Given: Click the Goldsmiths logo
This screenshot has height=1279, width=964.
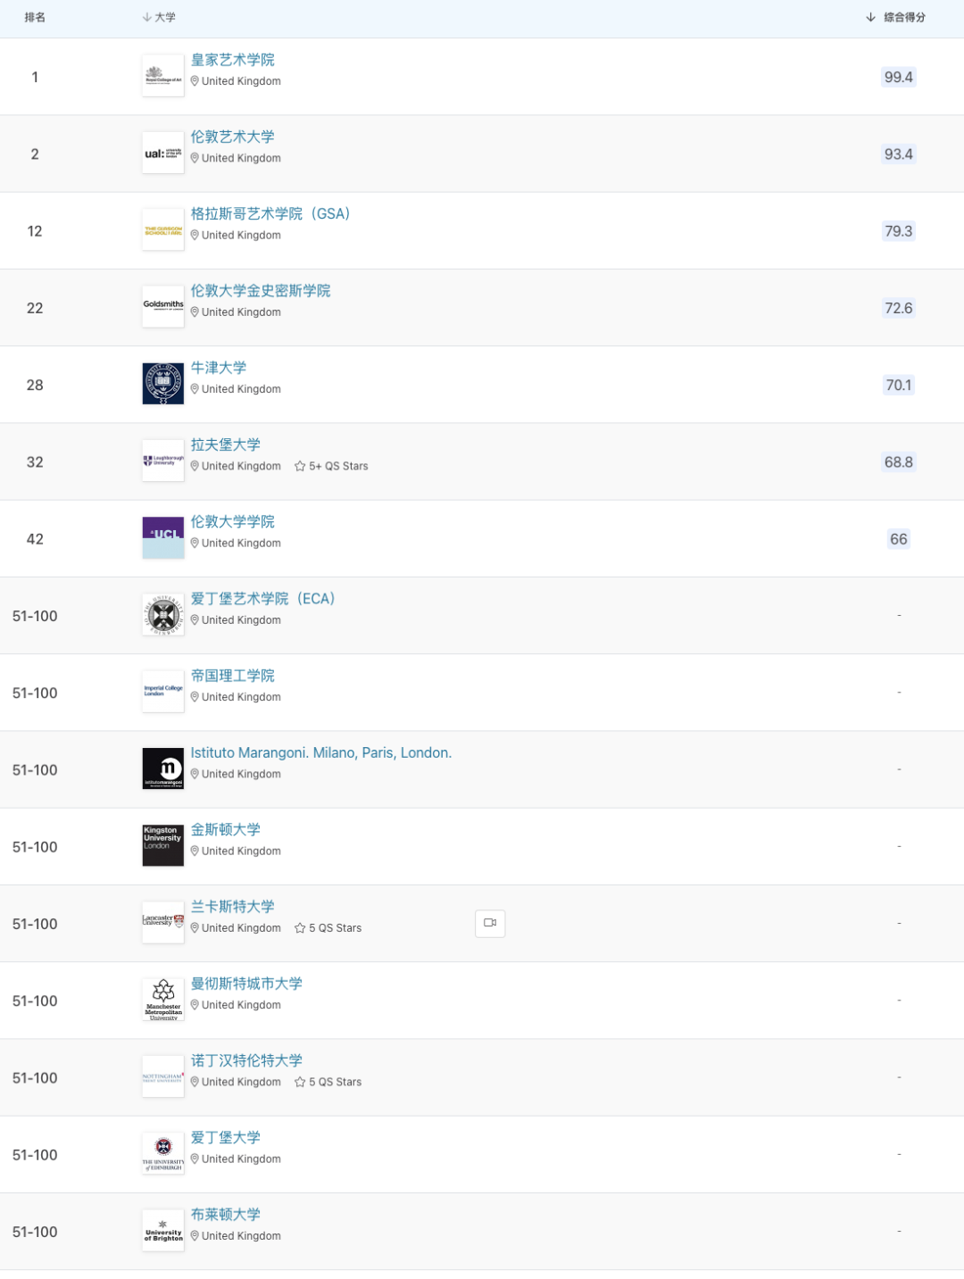Looking at the screenshot, I should (163, 307).
